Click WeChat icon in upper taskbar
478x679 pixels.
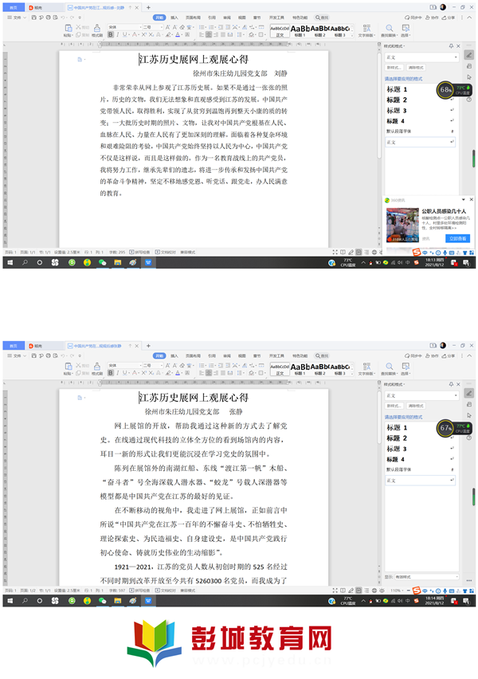[x=102, y=262]
